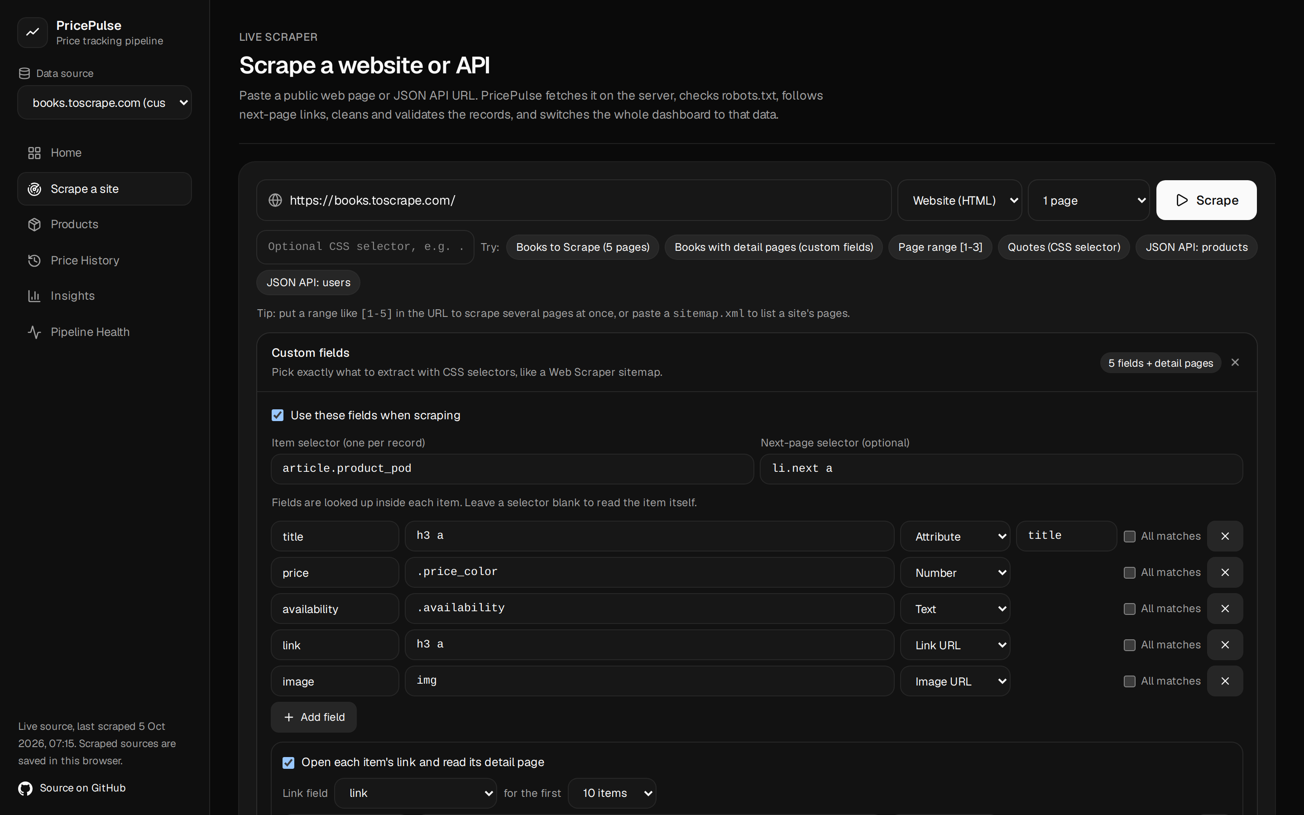Remove the image field row
Screen dimensions: 1304x815
pos(1225,681)
